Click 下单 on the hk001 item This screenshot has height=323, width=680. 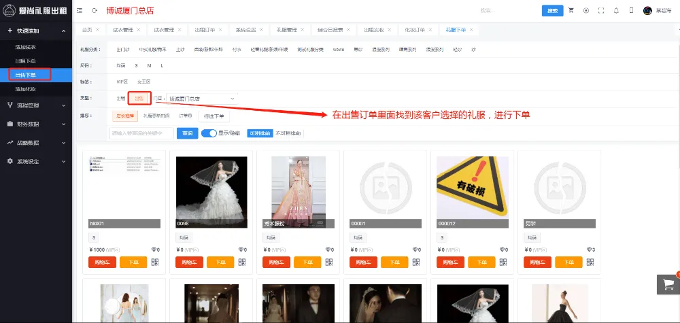(133, 262)
